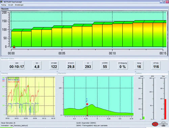The height and width of the screenshot is (128, 169).
Task: Click the green Watt bar gauge
Action: click(144, 118)
